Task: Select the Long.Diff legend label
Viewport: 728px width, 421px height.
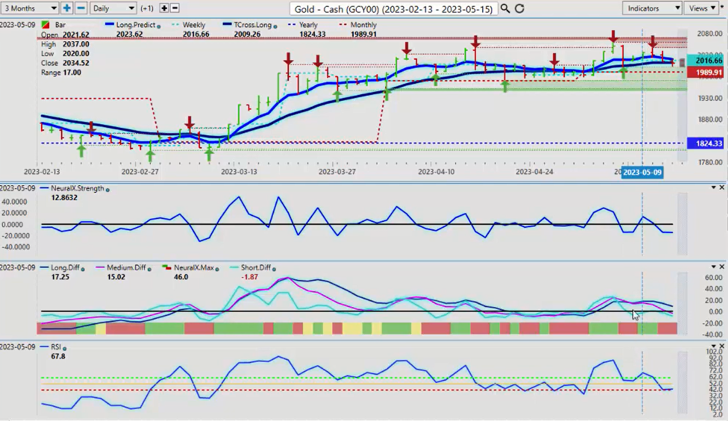Action: tap(66, 268)
